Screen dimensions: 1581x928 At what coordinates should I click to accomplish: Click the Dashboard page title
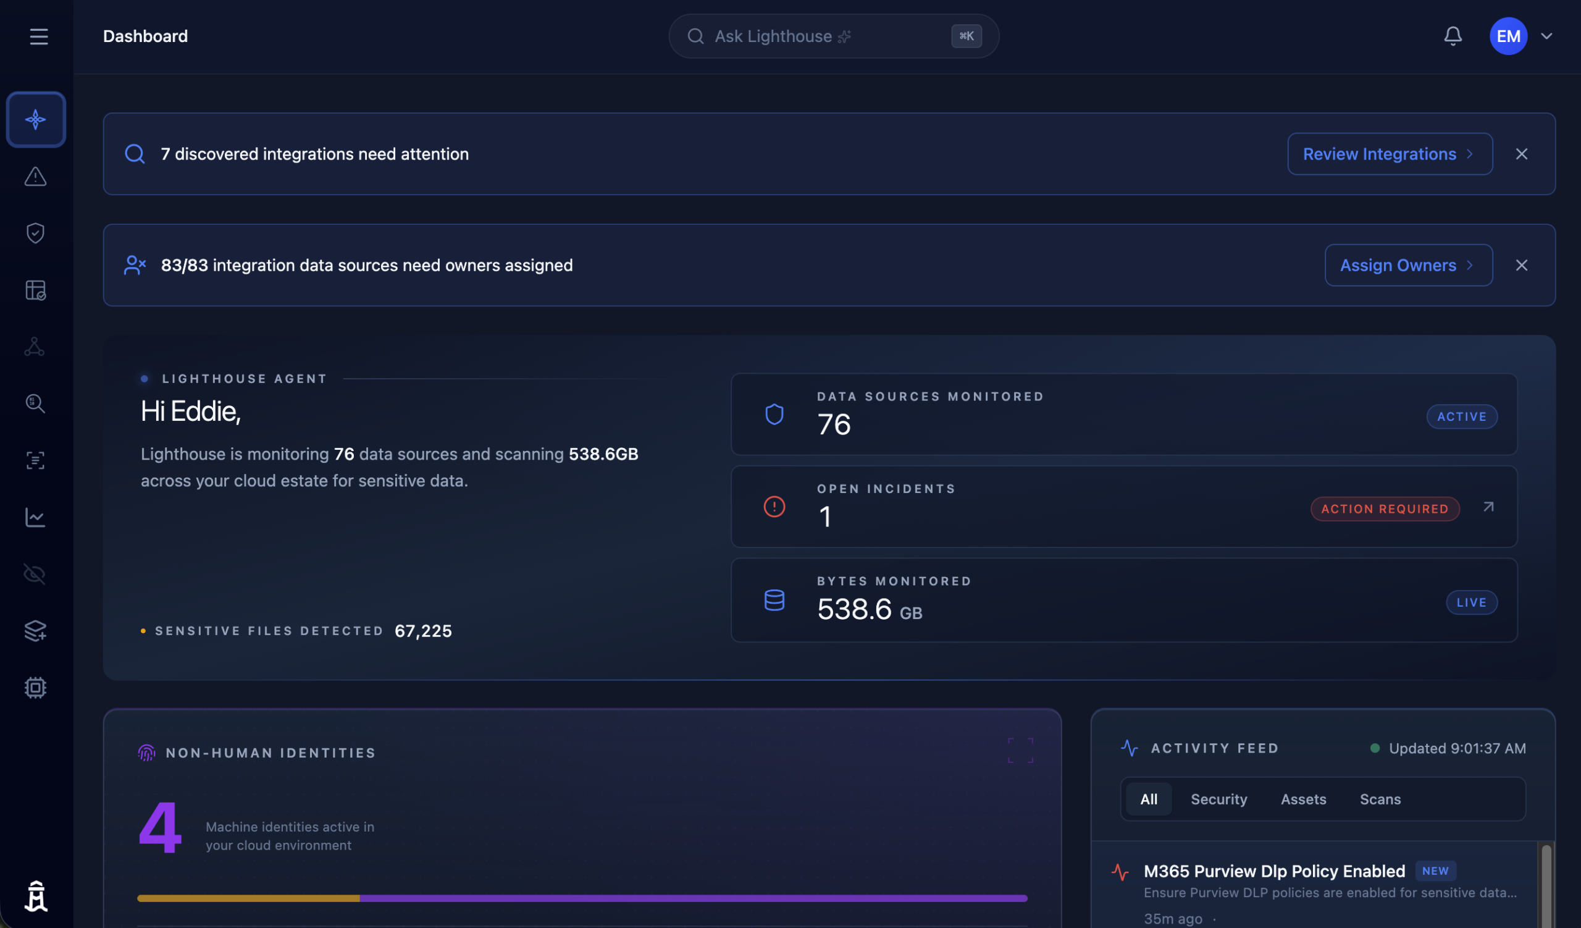[145, 36]
